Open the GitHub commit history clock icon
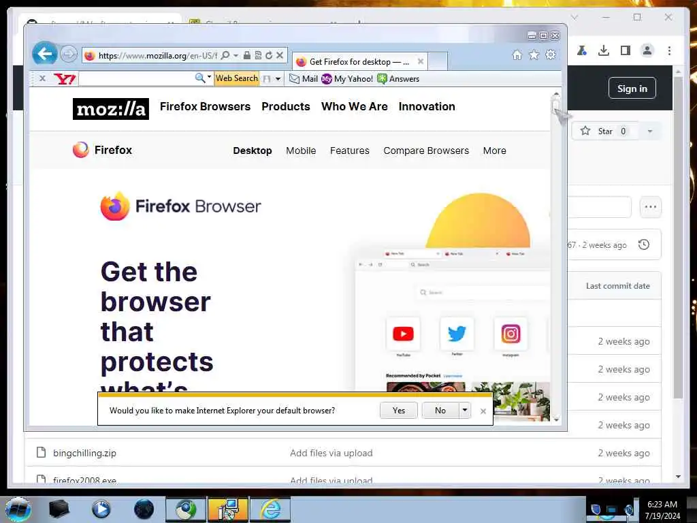This screenshot has width=697, height=523. point(644,244)
